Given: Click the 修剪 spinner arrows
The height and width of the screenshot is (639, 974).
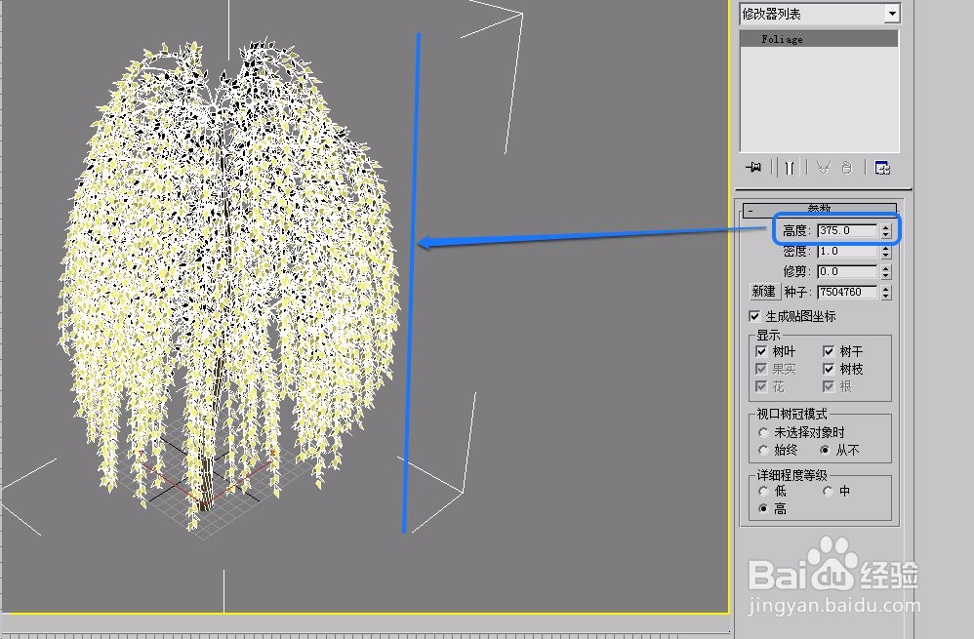Looking at the screenshot, I should [x=886, y=271].
